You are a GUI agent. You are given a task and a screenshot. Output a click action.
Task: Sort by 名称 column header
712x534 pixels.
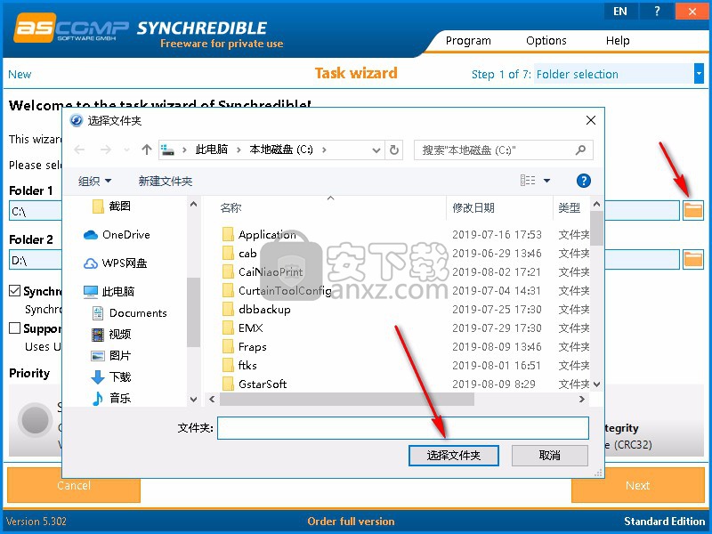231,208
